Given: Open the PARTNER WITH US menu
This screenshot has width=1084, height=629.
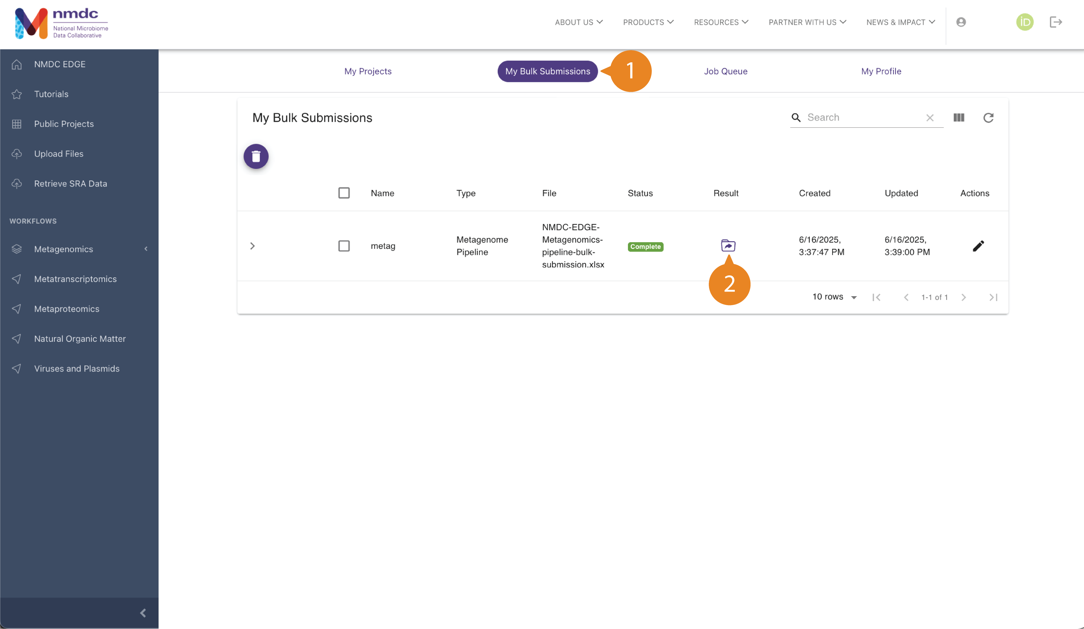Looking at the screenshot, I should point(807,22).
